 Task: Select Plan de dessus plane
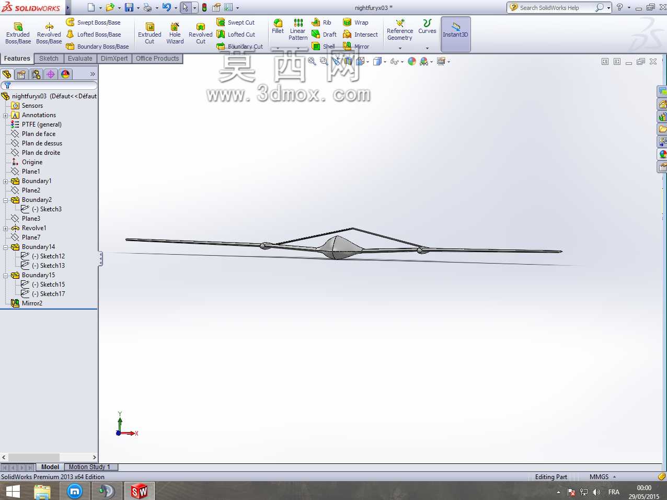[x=42, y=143]
